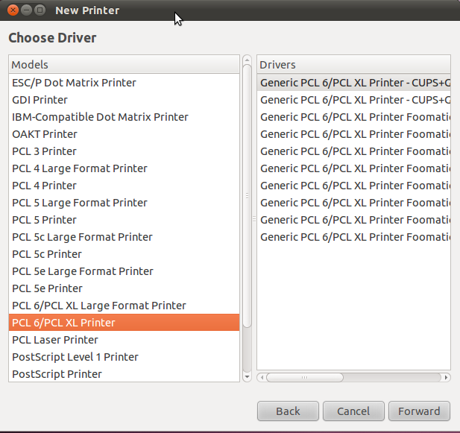Maximize the New Printer dialog
Screen dimensions: 460x433
(x=40, y=10)
